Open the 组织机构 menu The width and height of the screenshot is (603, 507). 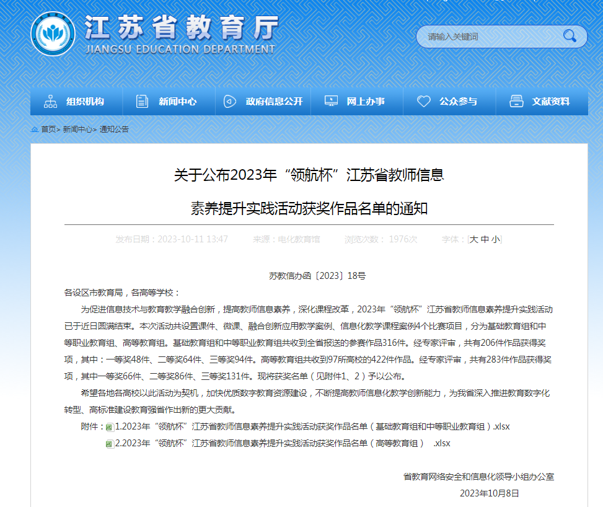click(85, 102)
